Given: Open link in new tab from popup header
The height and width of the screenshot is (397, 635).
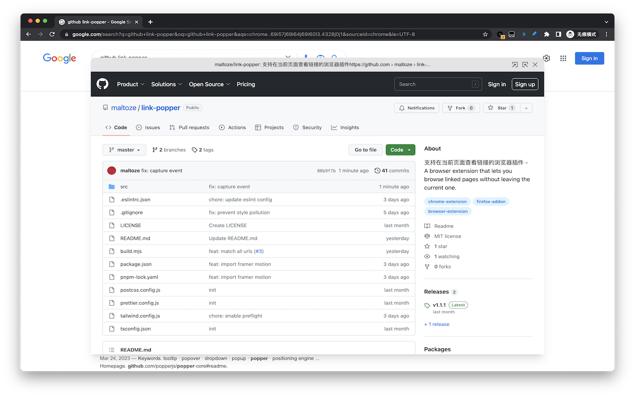Looking at the screenshot, I should (x=515, y=65).
